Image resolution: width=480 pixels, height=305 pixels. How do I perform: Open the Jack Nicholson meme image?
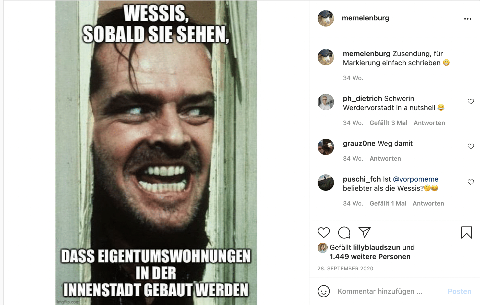click(x=156, y=152)
